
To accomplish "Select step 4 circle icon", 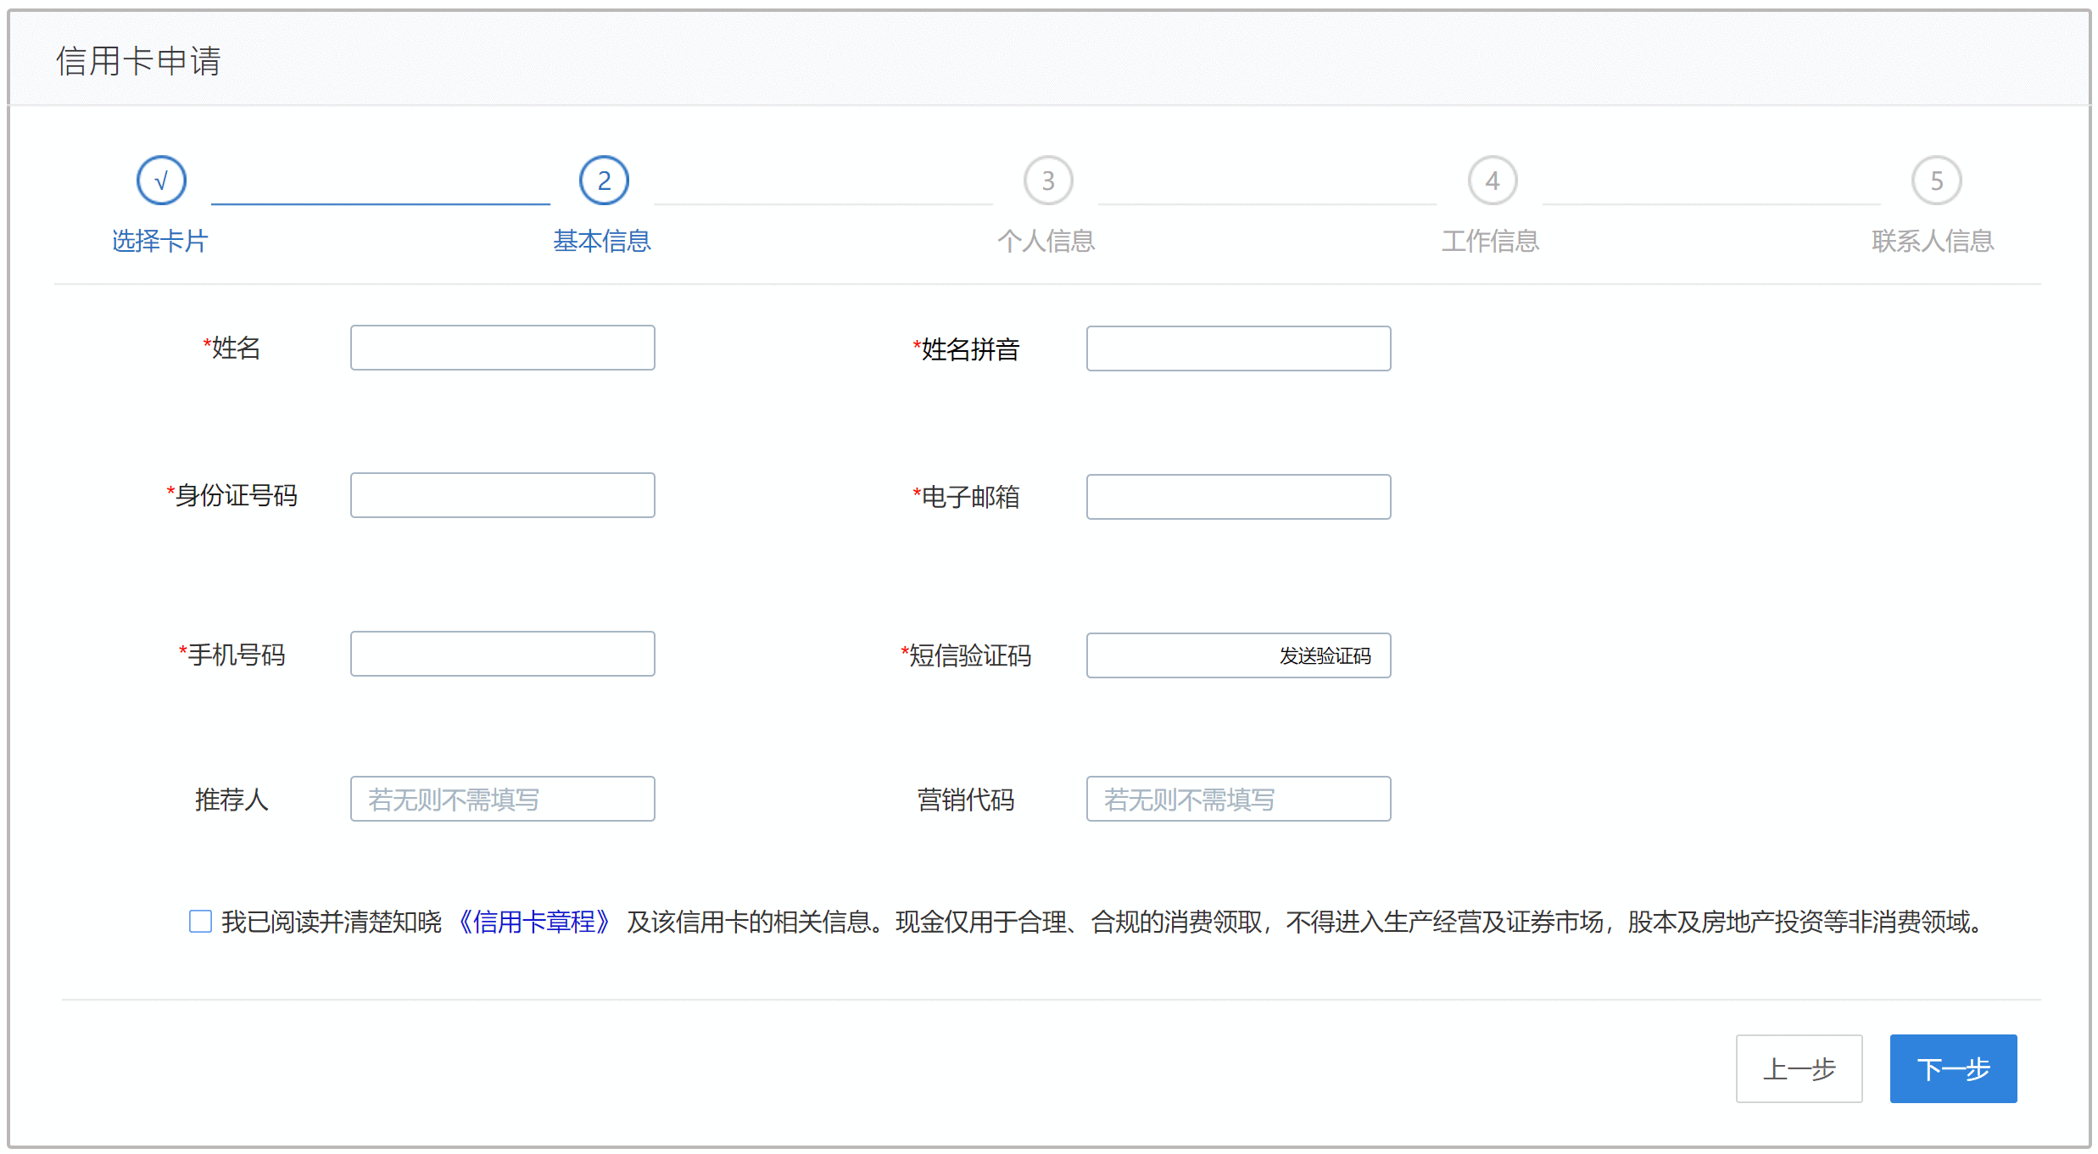I will (1493, 181).
